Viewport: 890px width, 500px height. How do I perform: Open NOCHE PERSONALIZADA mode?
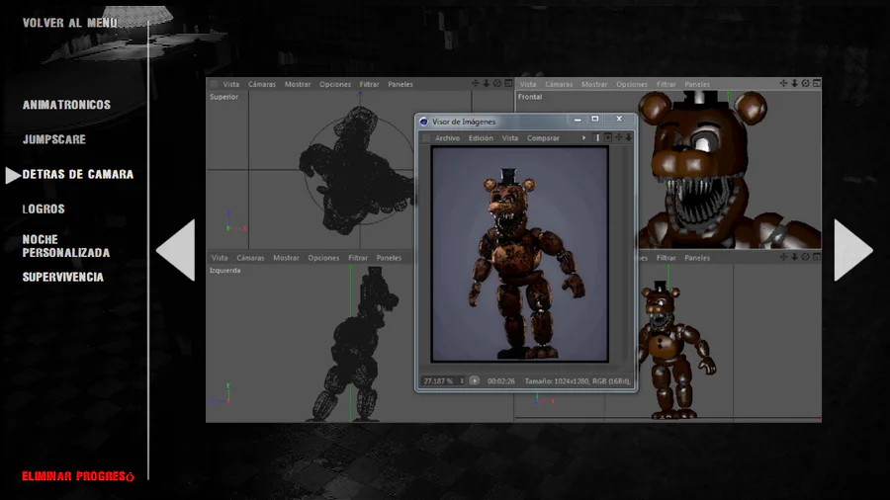coord(66,246)
